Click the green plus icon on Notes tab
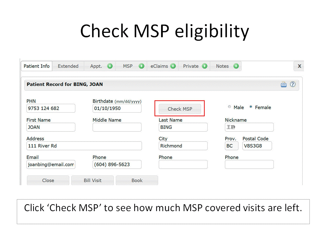 pos(236,66)
